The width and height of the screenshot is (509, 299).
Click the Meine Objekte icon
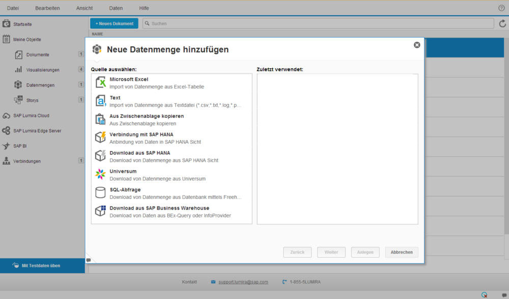pyautogui.click(x=6, y=39)
